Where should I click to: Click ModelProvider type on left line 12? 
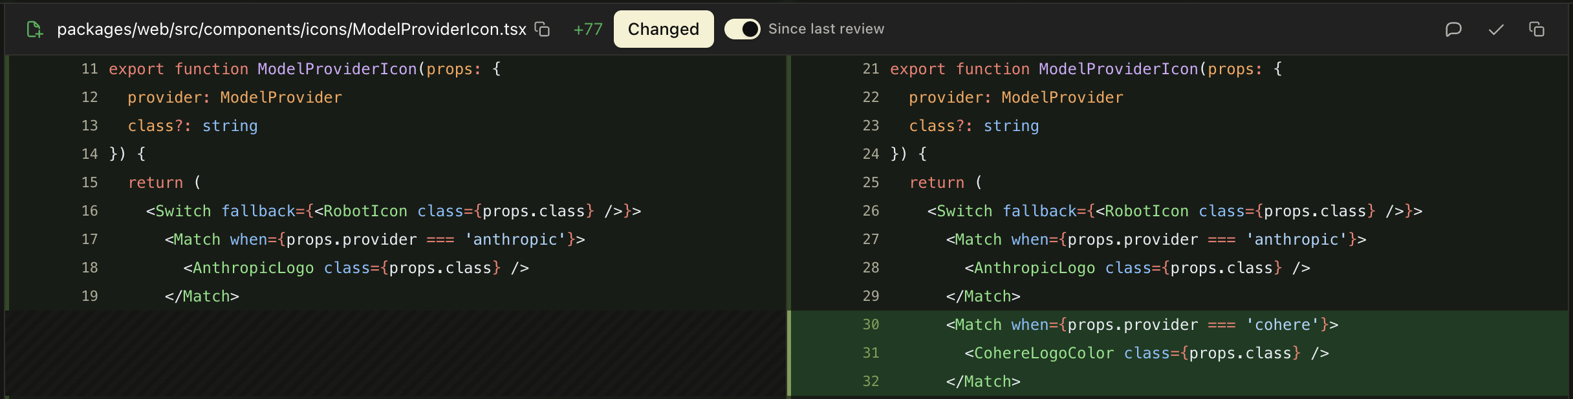click(281, 97)
